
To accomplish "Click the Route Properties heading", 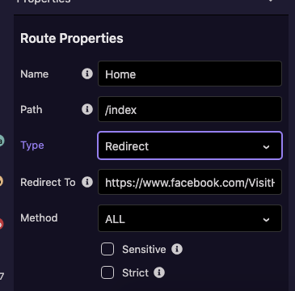I will pyautogui.click(x=72, y=38).
